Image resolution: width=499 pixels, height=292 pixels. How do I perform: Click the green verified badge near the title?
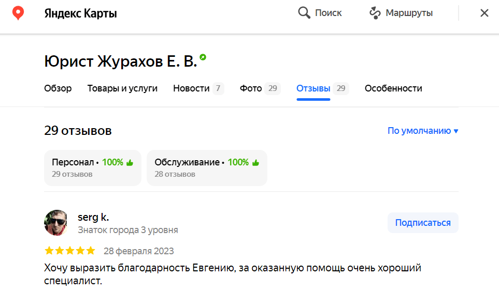click(203, 57)
